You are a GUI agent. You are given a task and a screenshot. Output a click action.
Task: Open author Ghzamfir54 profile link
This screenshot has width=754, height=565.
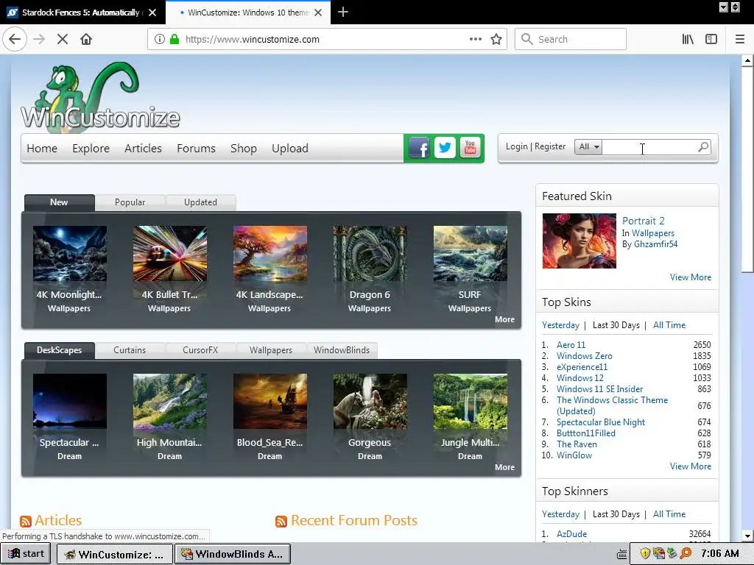point(655,244)
